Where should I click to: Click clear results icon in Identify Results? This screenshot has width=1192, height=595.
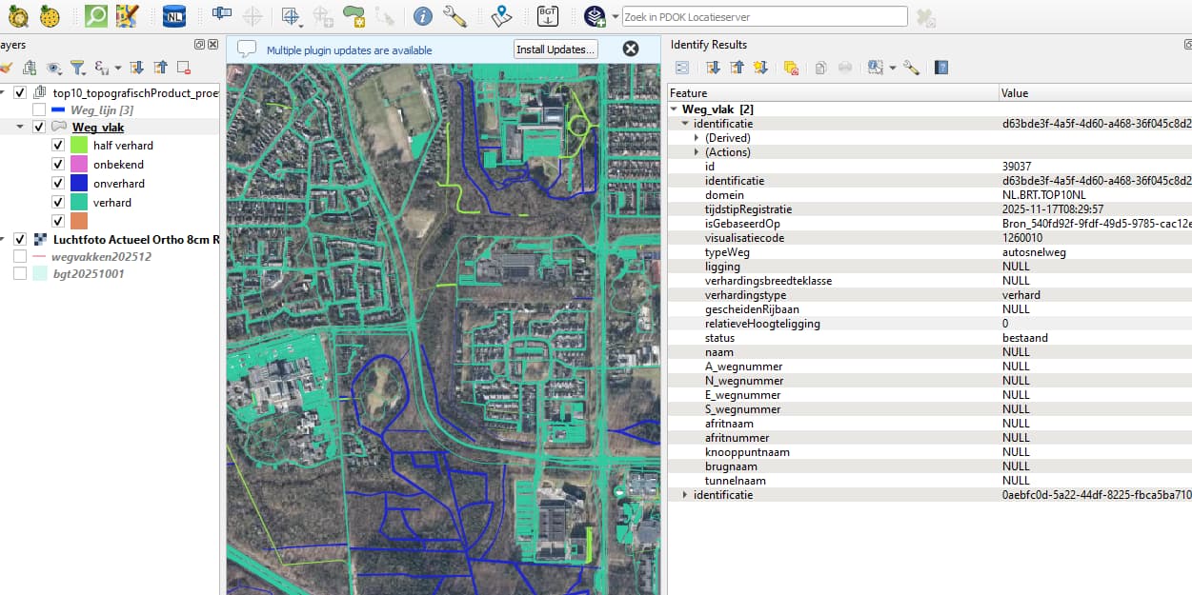[790, 68]
